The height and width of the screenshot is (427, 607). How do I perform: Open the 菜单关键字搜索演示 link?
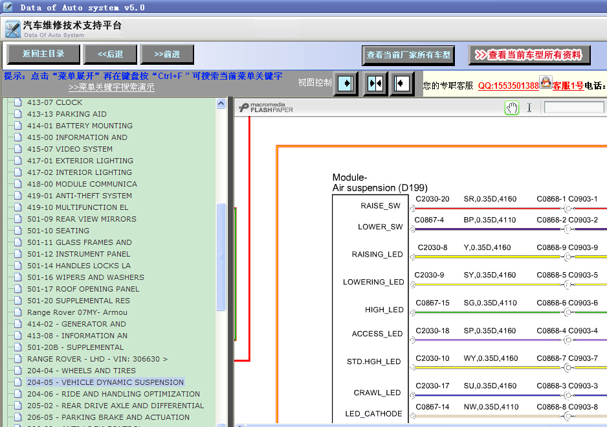[111, 87]
